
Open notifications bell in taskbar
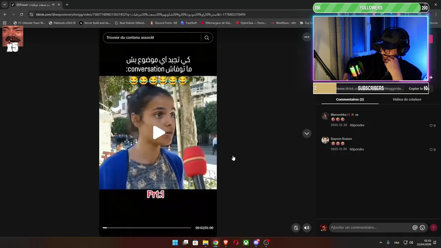point(435,242)
